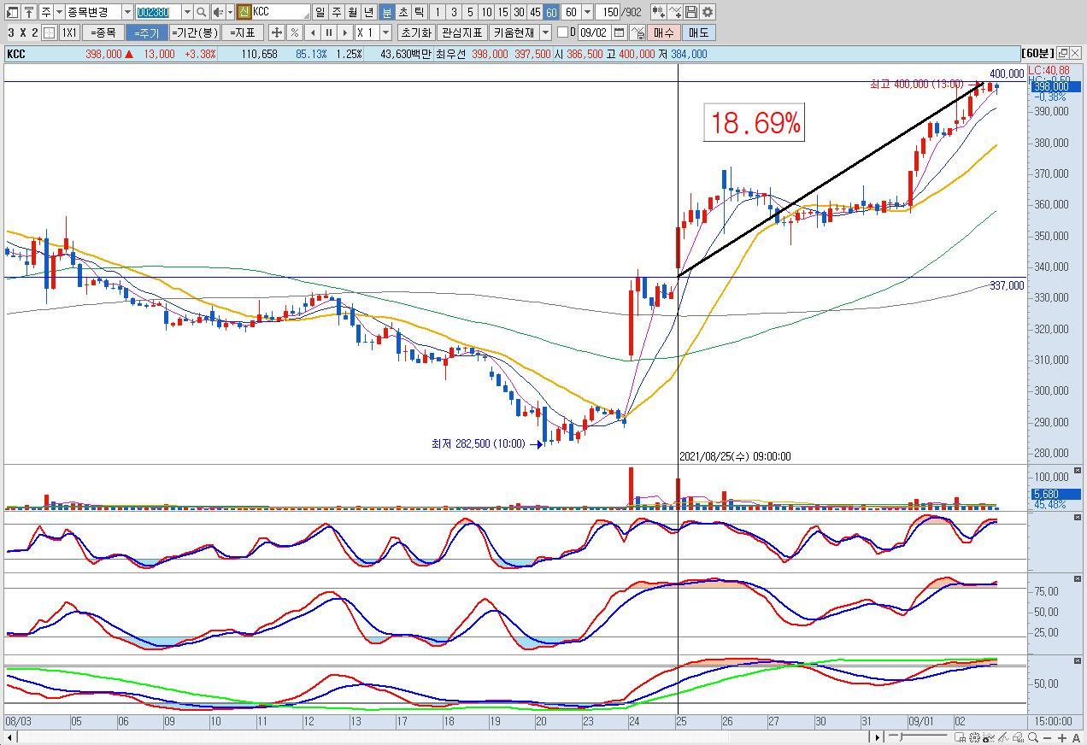Screen dimensions: 1087x745
Task: Open the 주 market type dropdown
Action: 58,12
